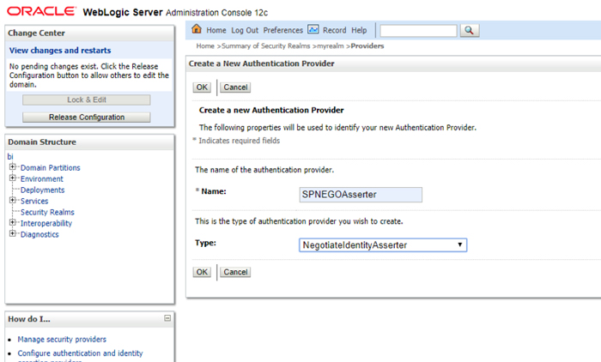Collapse the How do I panel
The image size is (601, 362).
[167, 318]
